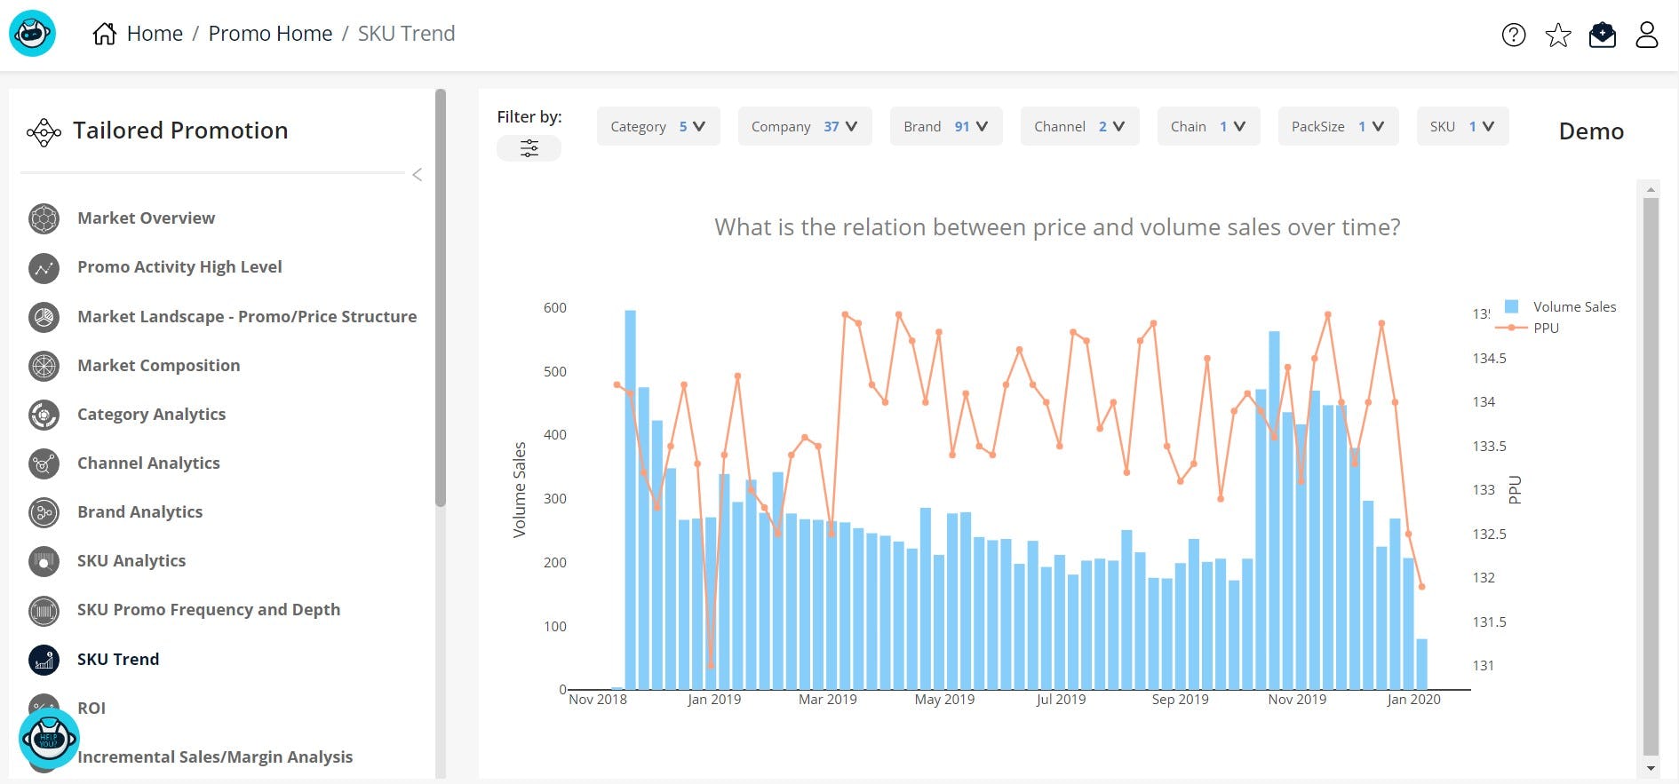Viewport: 1679px width, 784px height.
Task: Expand the PackSize filter dropdown
Action: pyautogui.click(x=1337, y=126)
